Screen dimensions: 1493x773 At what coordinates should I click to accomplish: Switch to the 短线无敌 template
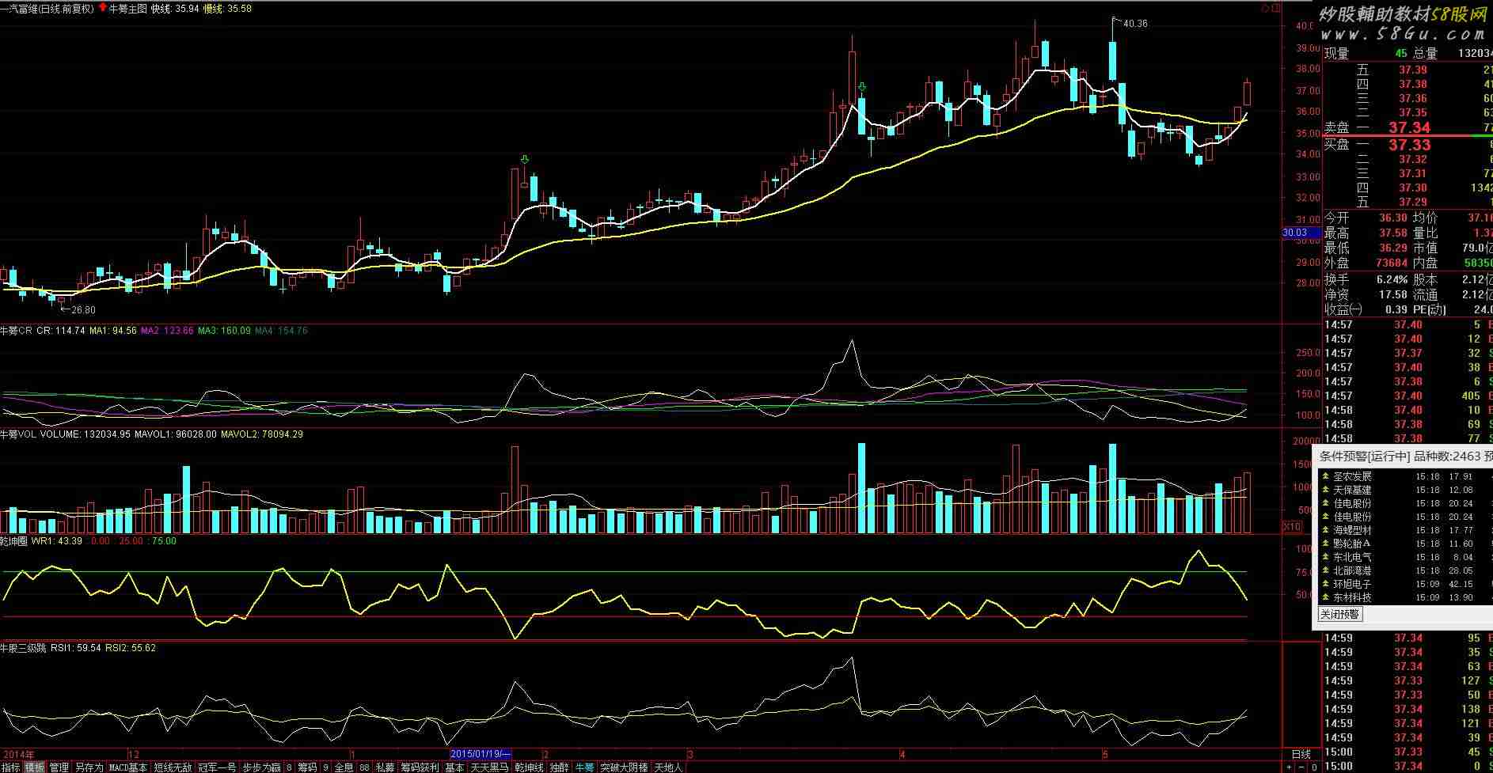point(173,767)
